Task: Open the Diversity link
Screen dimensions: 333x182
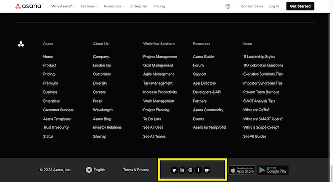Action: tap(100, 83)
